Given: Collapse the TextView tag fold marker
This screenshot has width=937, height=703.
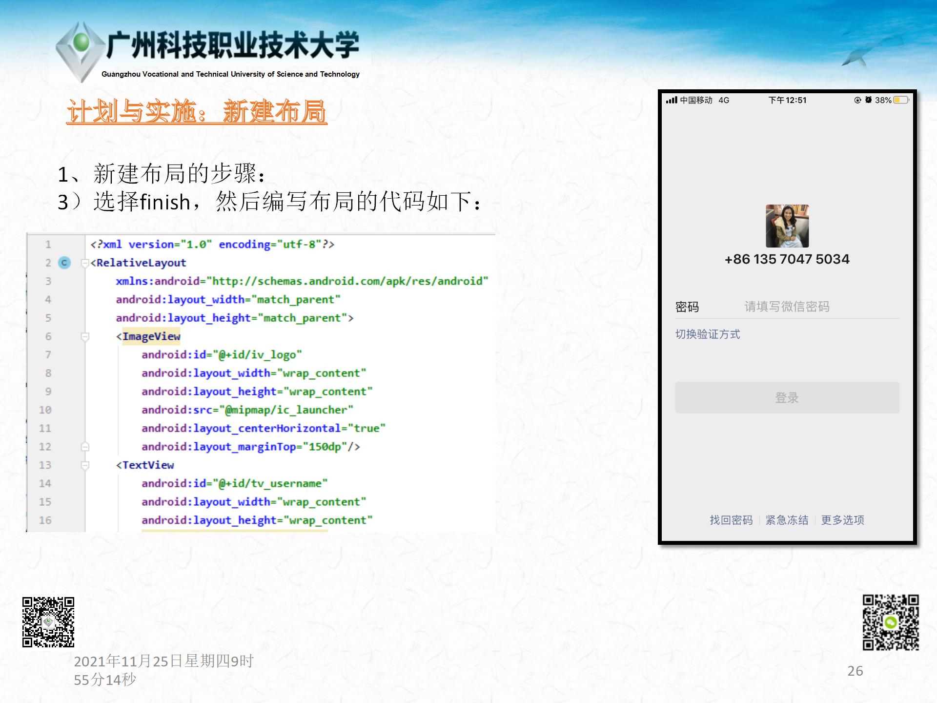Looking at the screenshot, I should coord(85,465).
